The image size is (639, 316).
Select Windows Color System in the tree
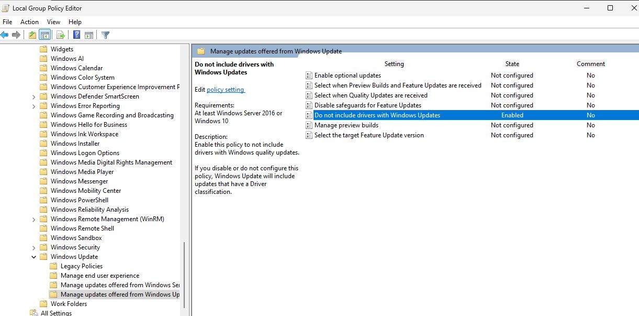(82, 78)
